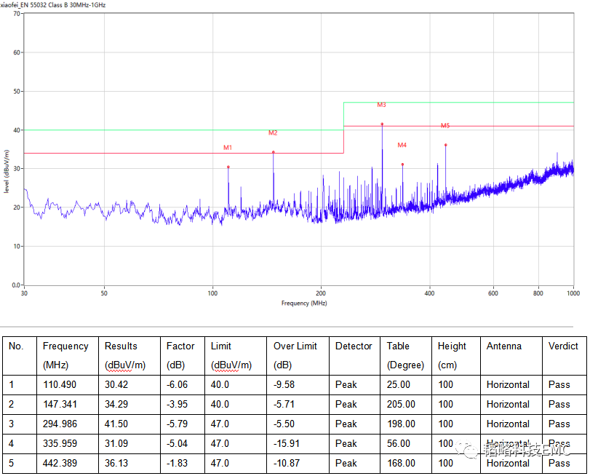Select the Antenna column header
This screenshot has width=590, height=476.
coord(504,346)
